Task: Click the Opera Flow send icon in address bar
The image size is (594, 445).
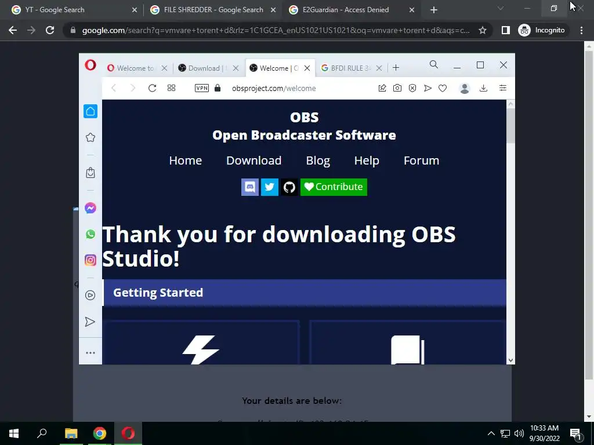Action: pyautogui.click(x=428, y=88)
